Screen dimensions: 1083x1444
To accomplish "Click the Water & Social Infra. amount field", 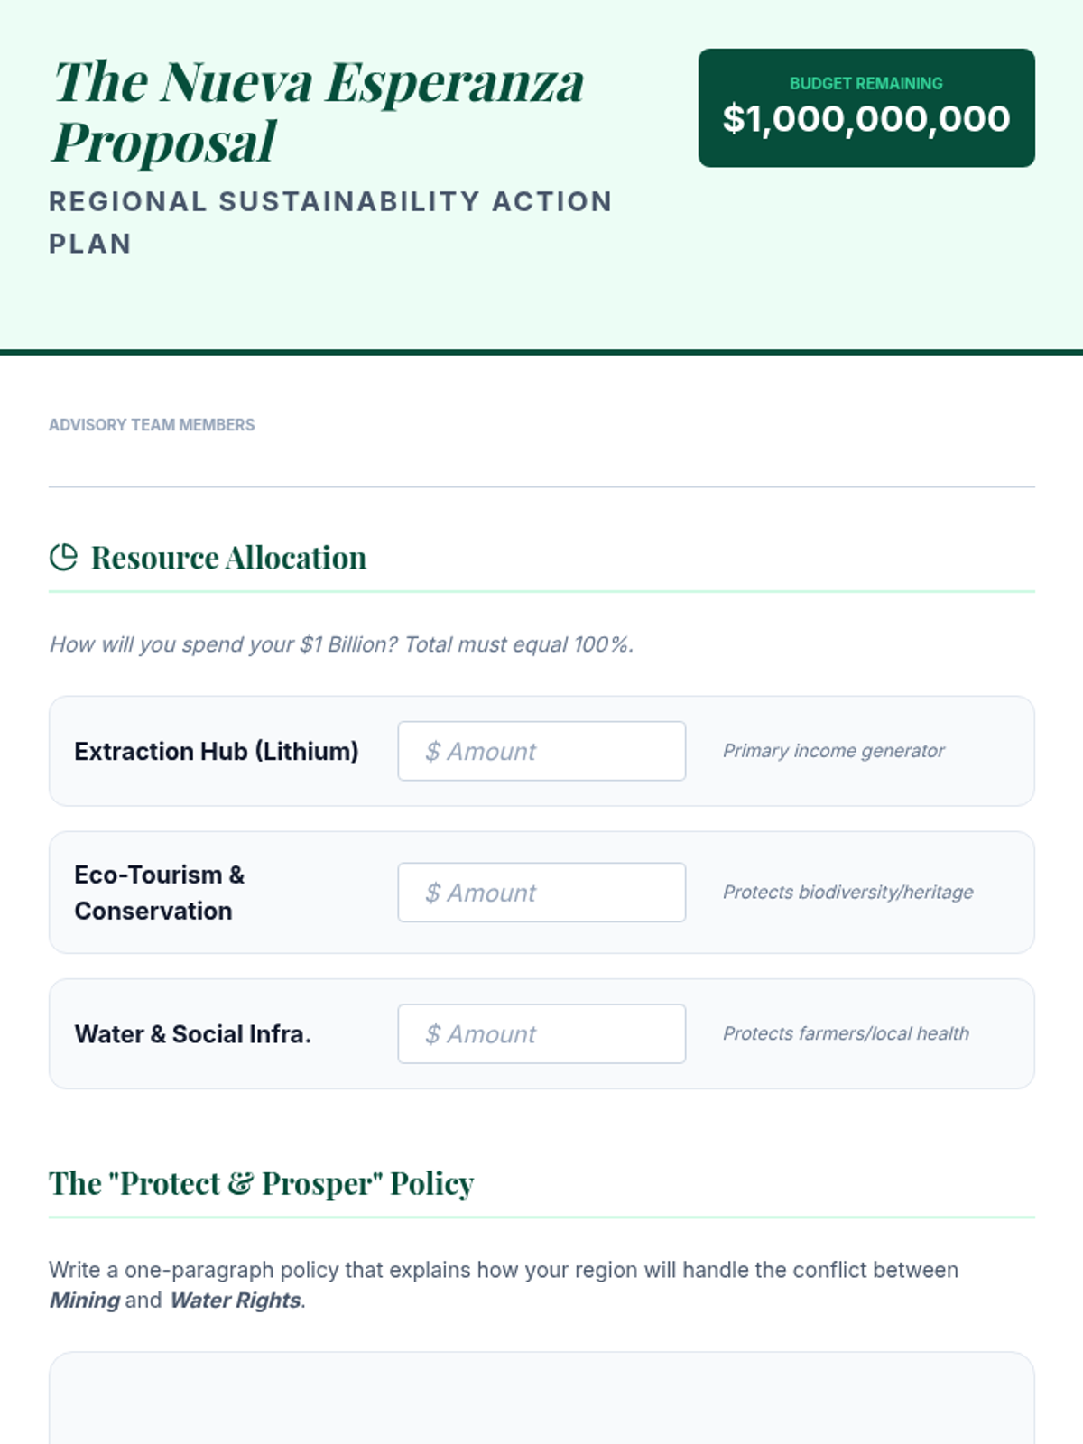I will coord(541,1033).
